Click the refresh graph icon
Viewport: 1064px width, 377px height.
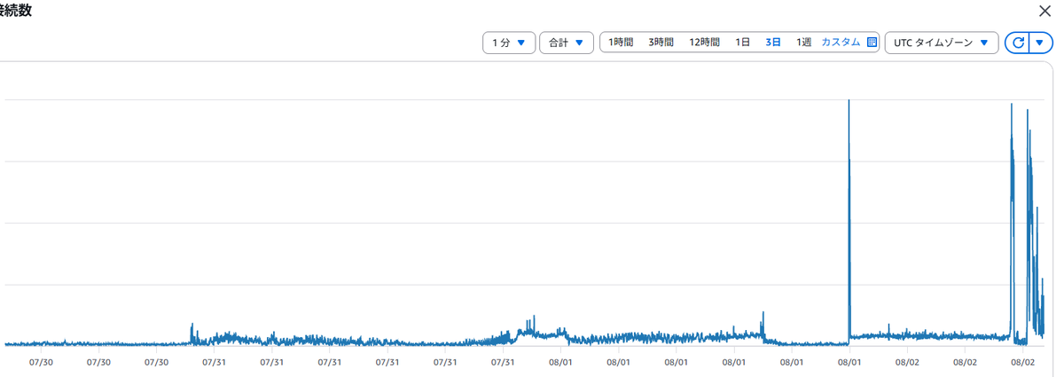[1018, 43]
